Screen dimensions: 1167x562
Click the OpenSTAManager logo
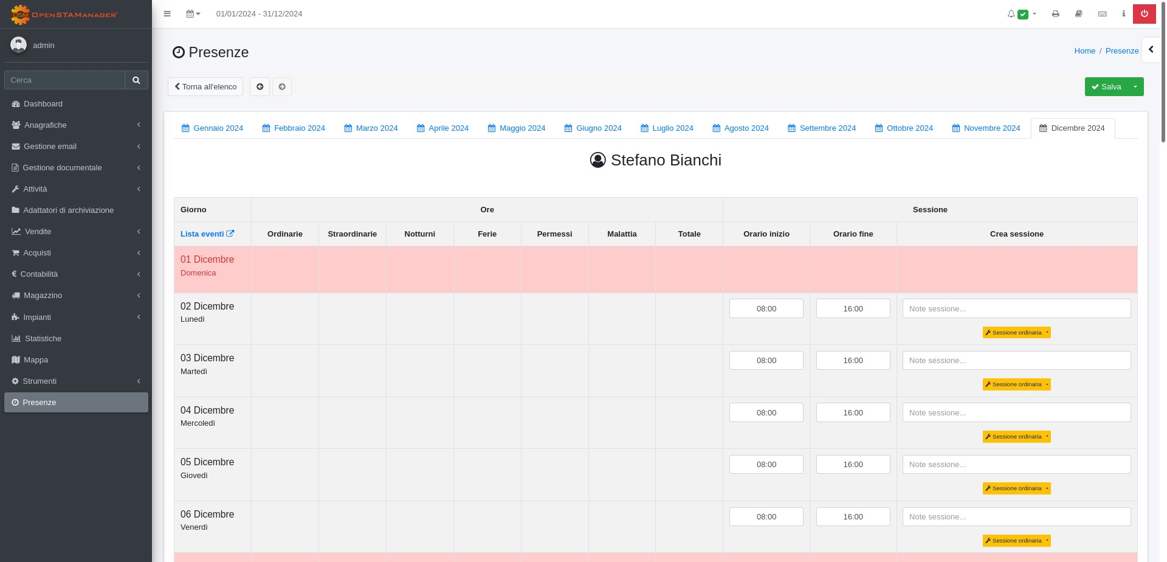(x=64, y=14)
